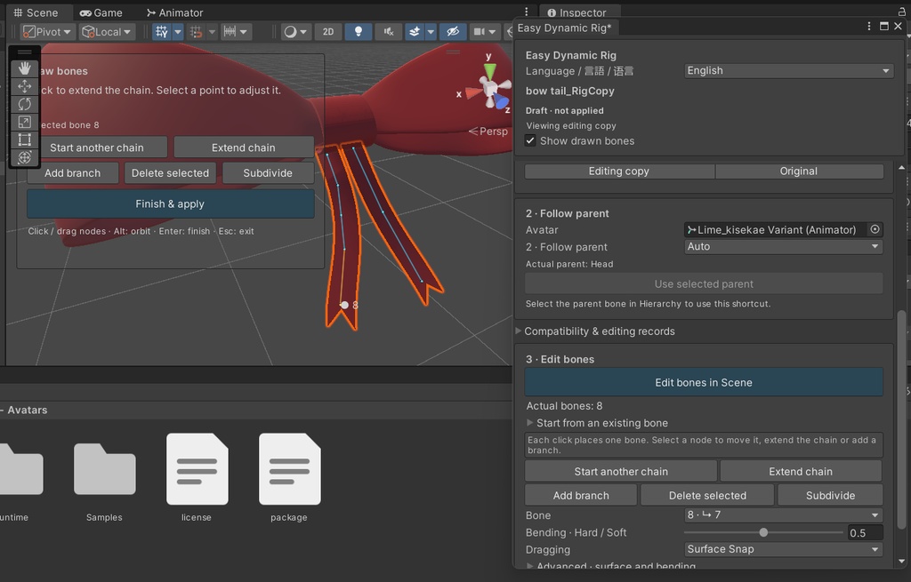Select the Move tool

tap(24, 86)
